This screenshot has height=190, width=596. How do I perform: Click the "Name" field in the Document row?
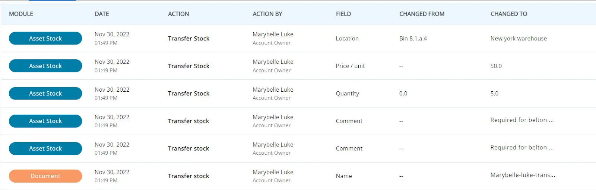[344, 176]
